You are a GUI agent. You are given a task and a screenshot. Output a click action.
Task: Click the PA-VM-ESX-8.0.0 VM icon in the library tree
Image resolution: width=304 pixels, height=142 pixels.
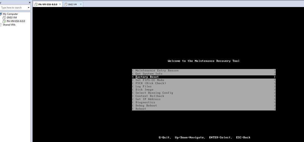pos(4,21)
